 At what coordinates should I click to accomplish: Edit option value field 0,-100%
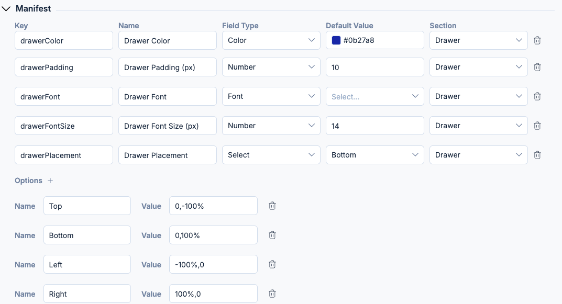tap(213, 206)
